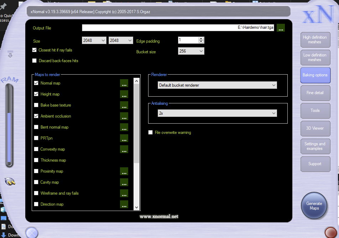The width and height of the screenshot is (339, 238).
Task: Open Normal map options ellipsis button
Action: [x=124, y=83]
